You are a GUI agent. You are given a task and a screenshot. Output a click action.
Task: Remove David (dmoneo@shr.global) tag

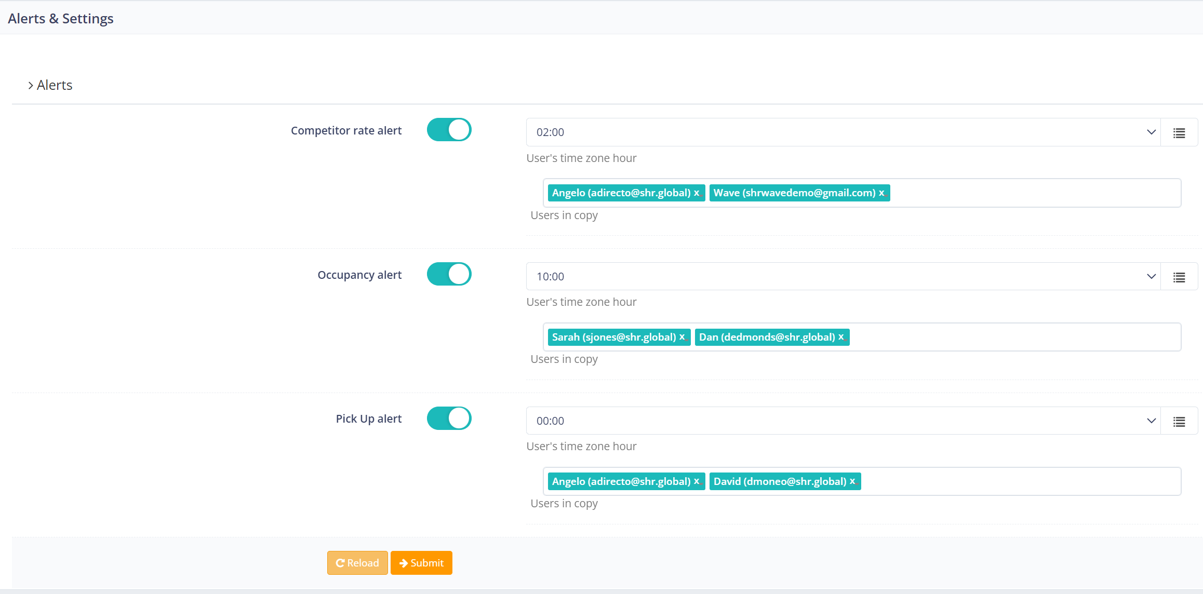pos(852,481)
